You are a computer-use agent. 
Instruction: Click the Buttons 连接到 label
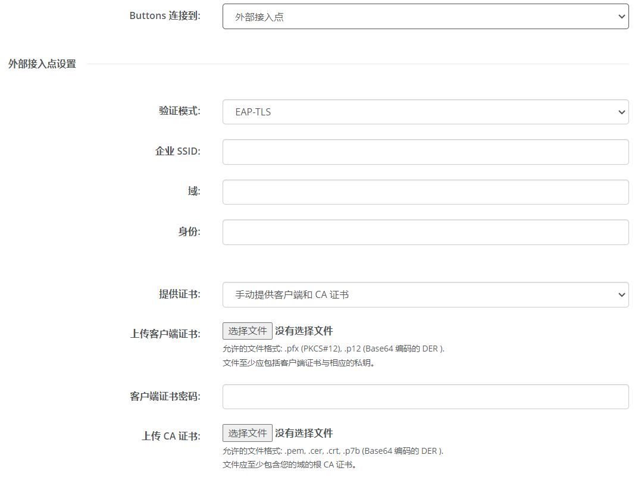tap(165, 16)
